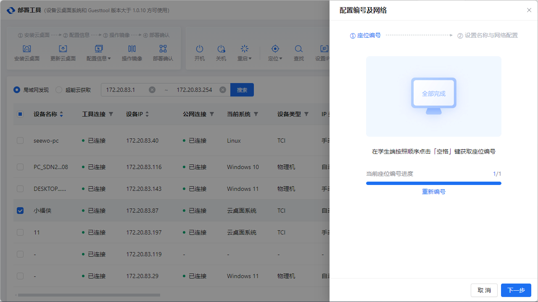538x302 pixels.
Task: Uncheck the 小福侠 device row
Action: pyautogui.click(x=20, y=211)
